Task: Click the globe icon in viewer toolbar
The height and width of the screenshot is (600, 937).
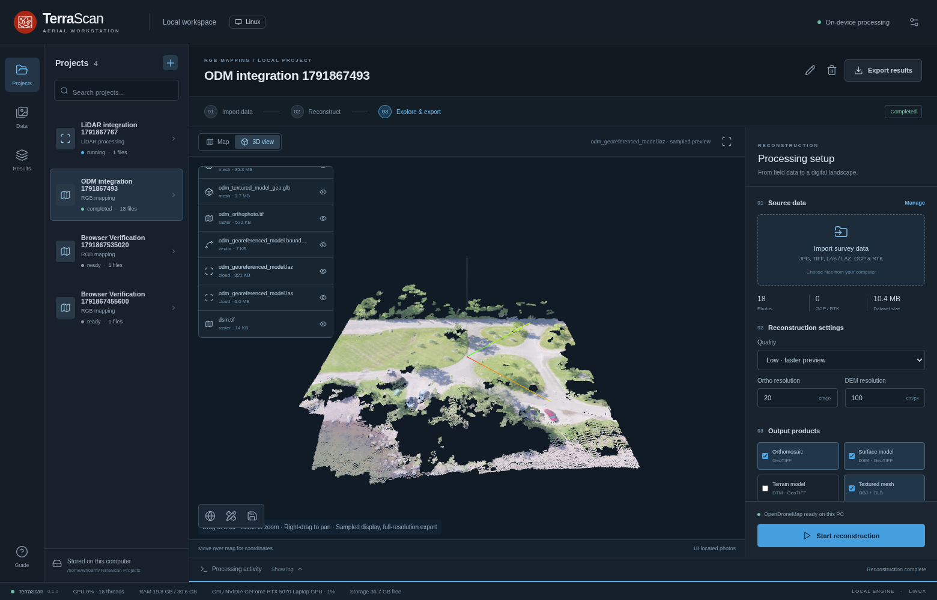Action: 210,516
